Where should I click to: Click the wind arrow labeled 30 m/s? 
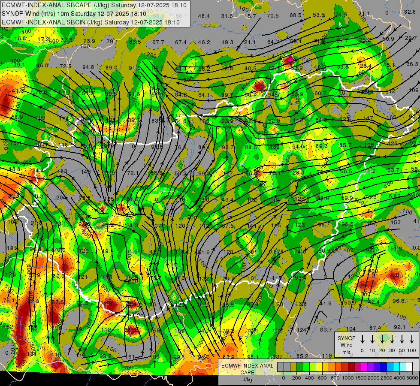392,339
